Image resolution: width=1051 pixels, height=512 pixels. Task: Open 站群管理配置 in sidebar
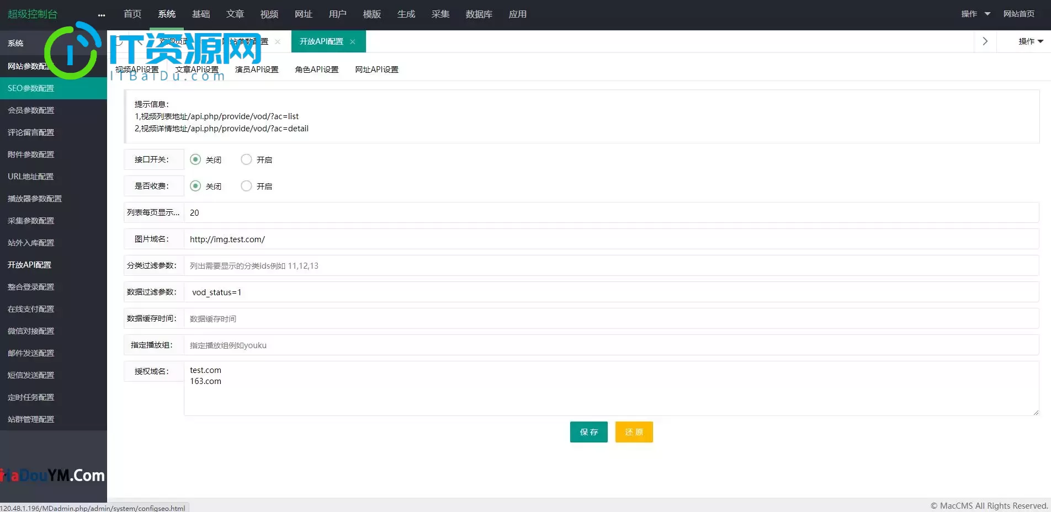54,419
